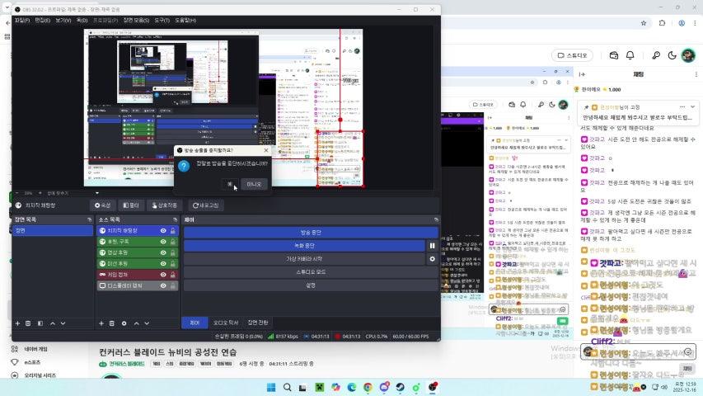Open source properties gear in source toolbar
Screen dimensions: 703x396
(x=124, y=323)
